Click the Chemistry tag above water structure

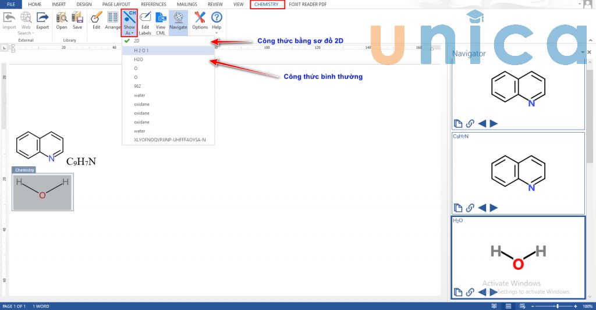[24, 170]
